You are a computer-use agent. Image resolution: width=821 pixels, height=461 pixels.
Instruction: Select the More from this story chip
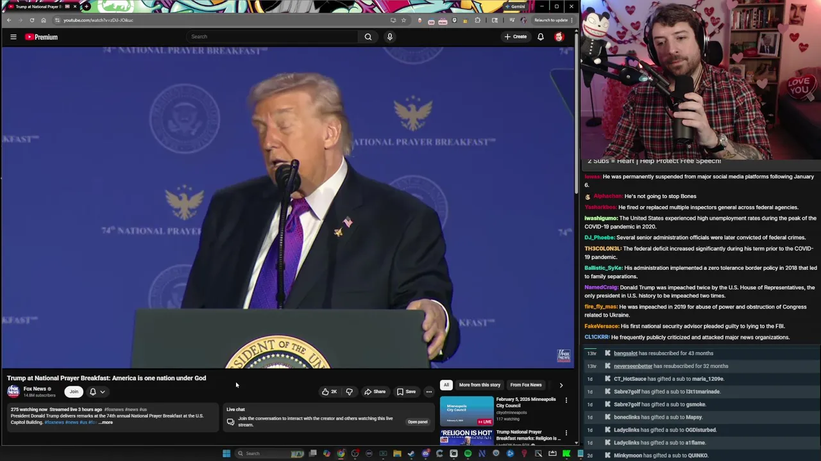coord(480,385)
